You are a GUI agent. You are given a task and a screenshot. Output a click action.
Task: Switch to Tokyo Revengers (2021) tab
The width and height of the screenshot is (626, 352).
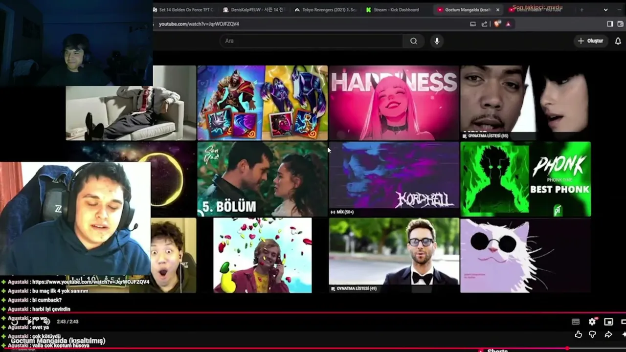coord(326,10)
